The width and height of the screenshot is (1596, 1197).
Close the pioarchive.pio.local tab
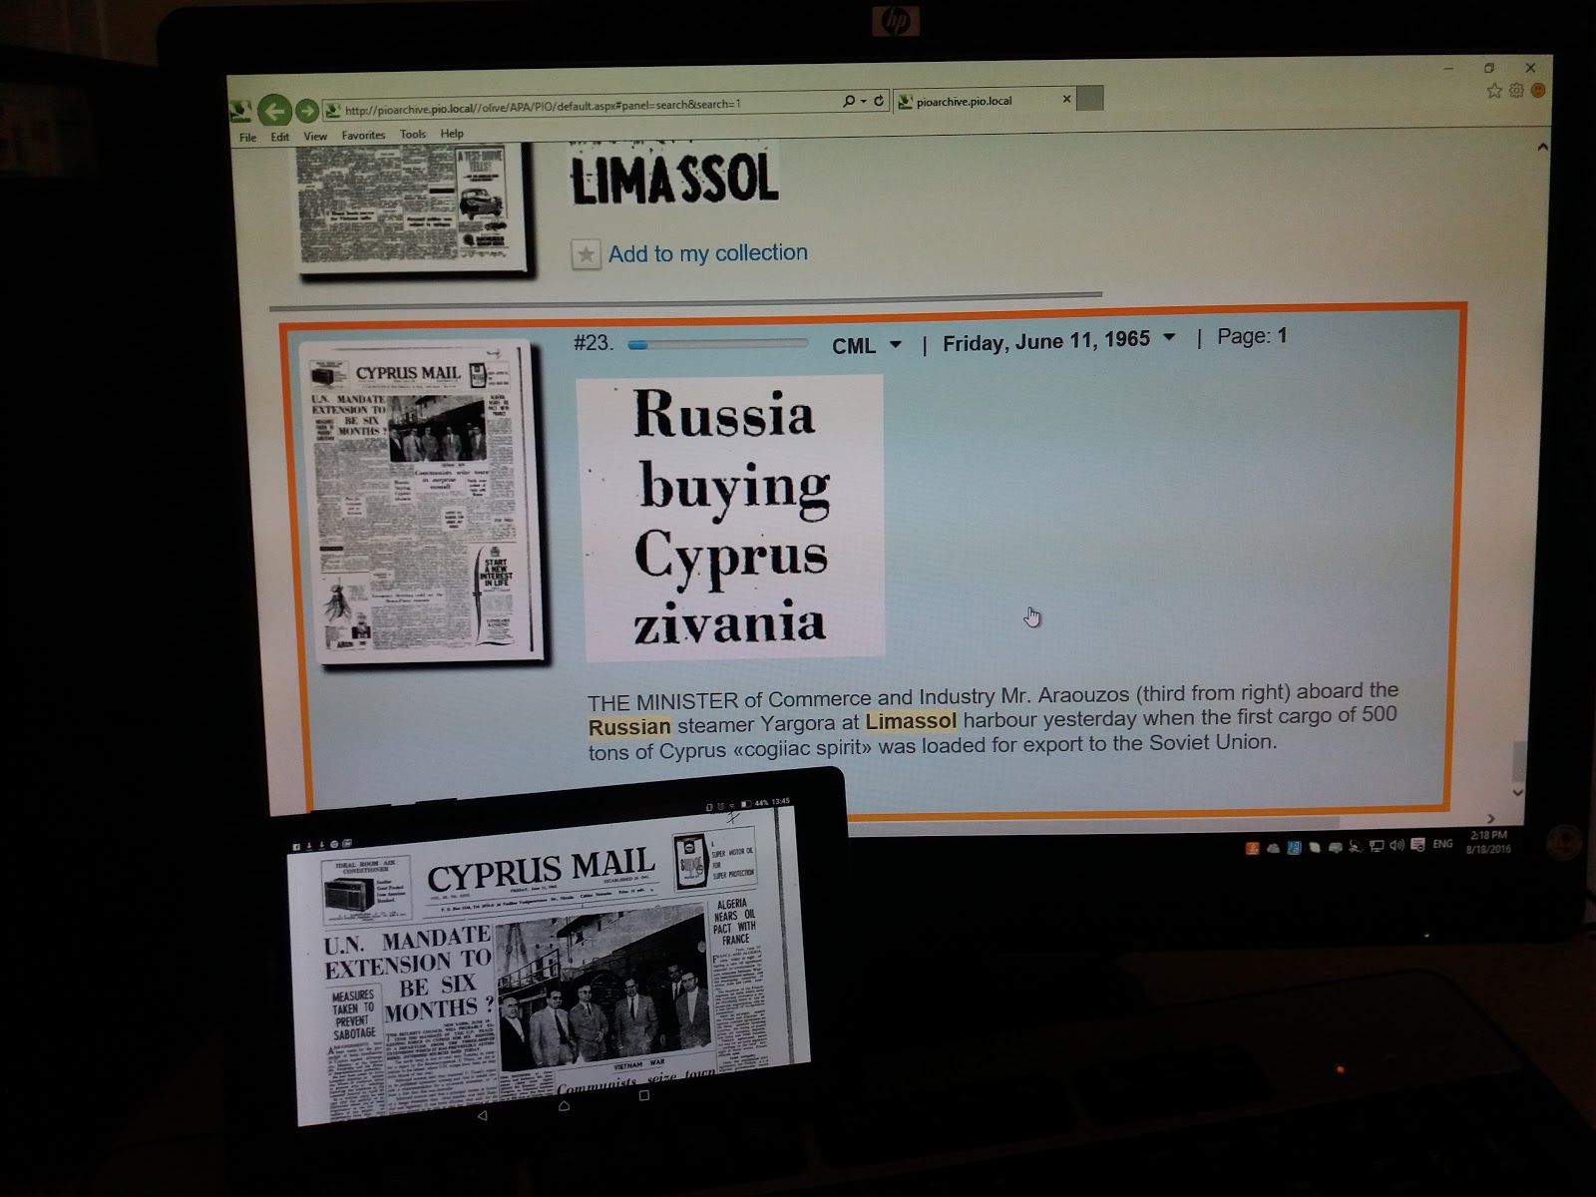pos(1066,99)
